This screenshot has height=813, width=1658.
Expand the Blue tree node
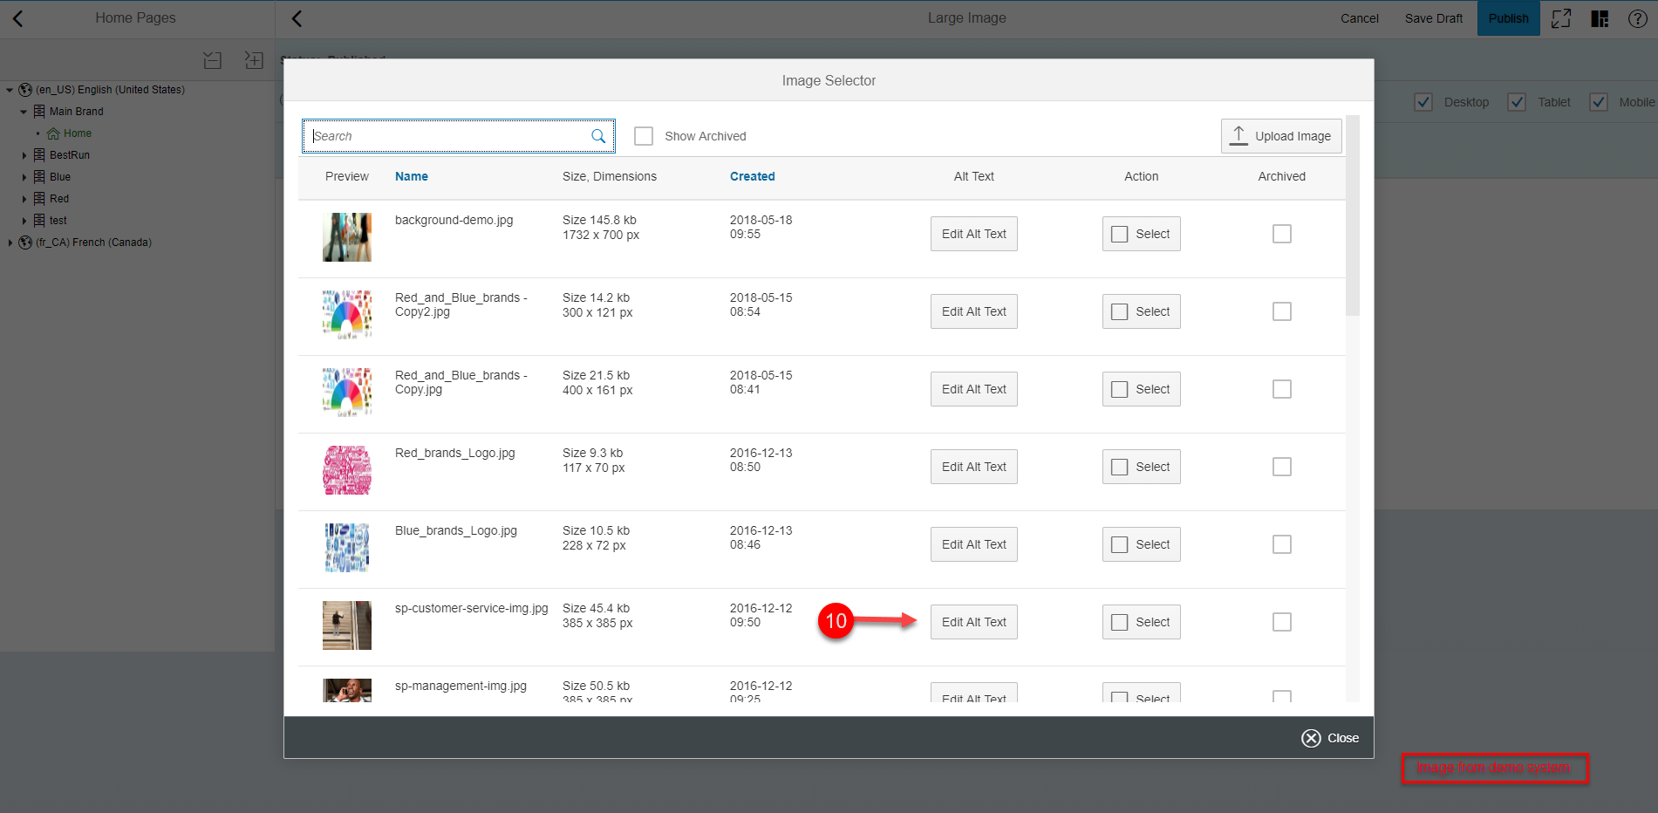24,177
